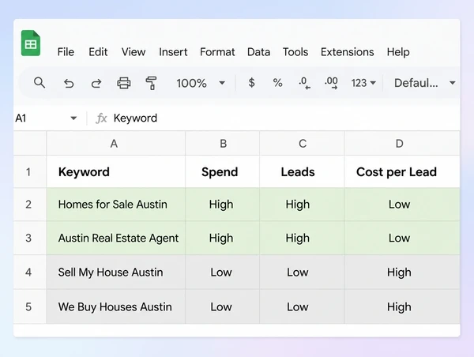
Task: Select Cost per Lead for We Buy Houses Austin
Action: coord(402,306)
